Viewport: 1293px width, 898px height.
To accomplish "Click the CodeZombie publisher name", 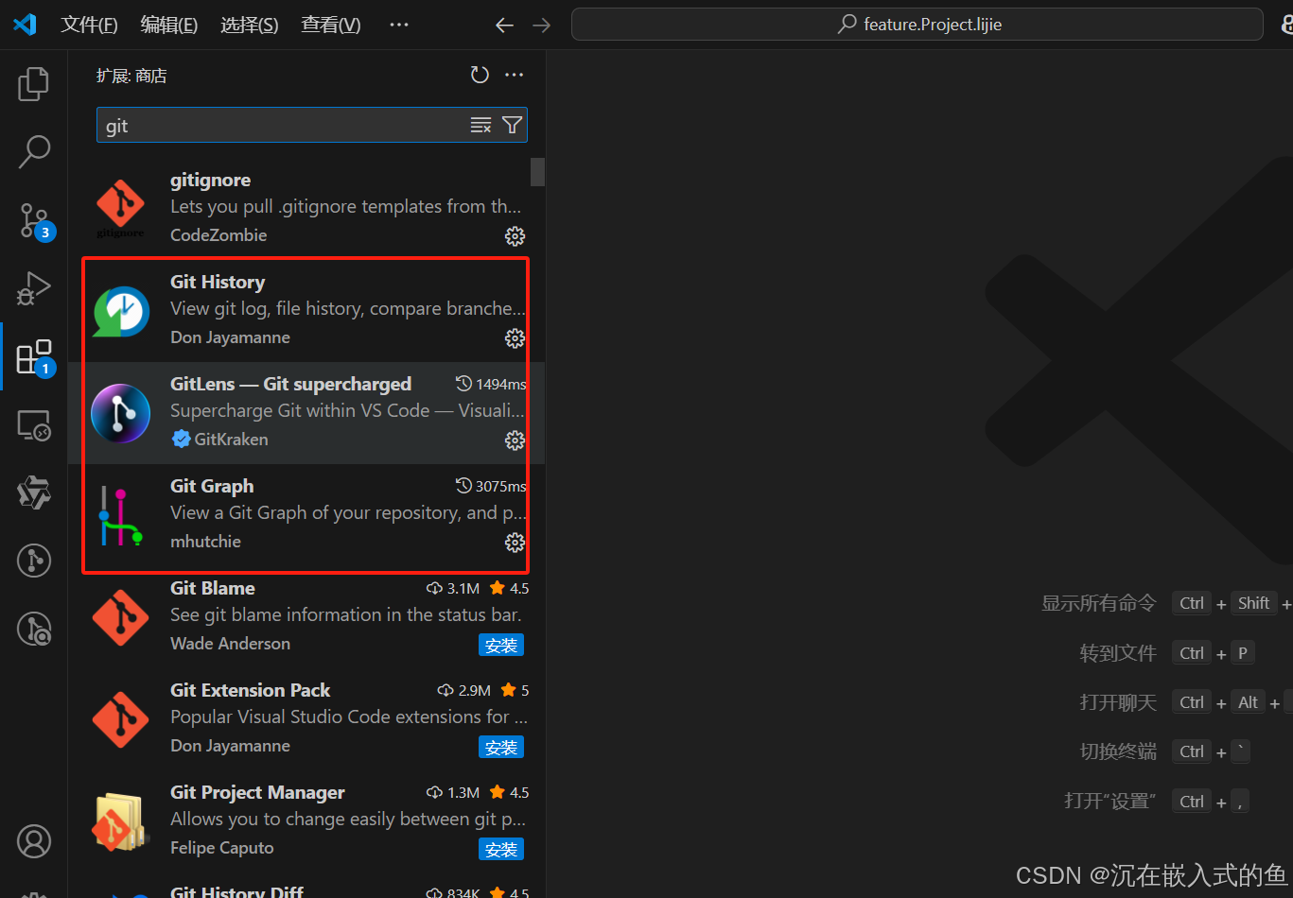I will coord(218,235).
